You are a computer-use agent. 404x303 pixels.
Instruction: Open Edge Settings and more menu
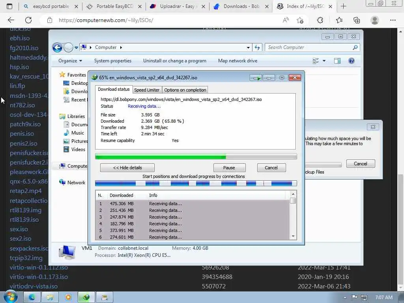click(393, 20)
